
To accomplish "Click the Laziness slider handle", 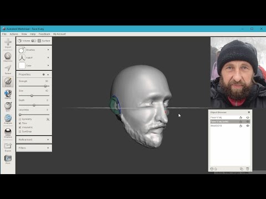I will [x=20, y=115].
